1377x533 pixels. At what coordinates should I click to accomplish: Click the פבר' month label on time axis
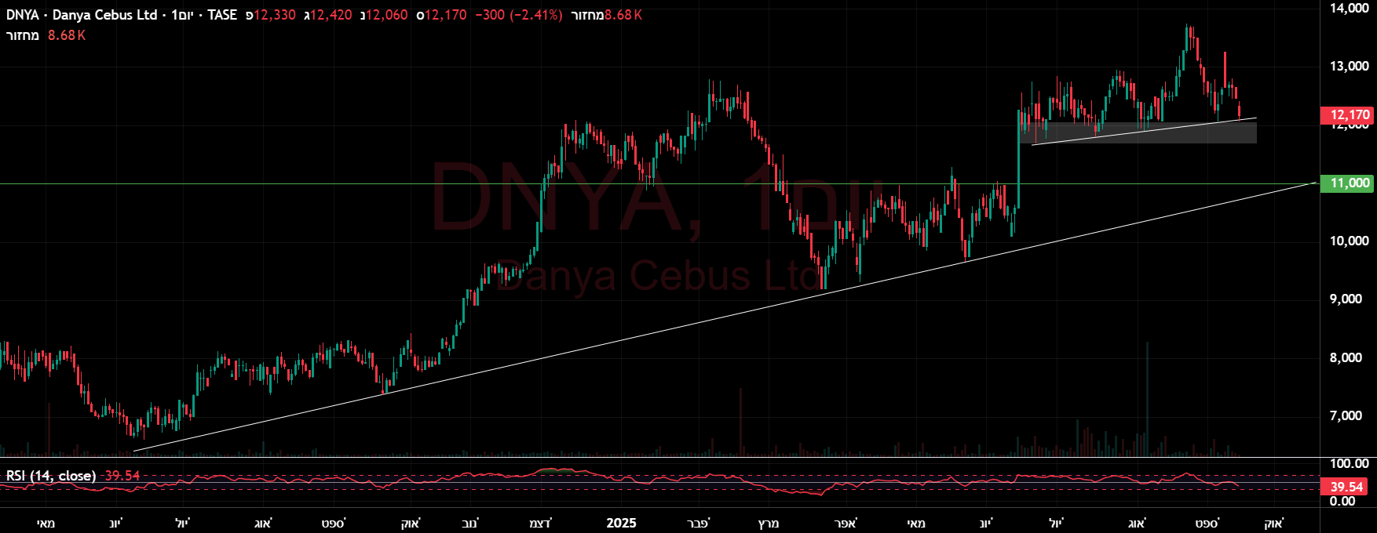(698, 524)
